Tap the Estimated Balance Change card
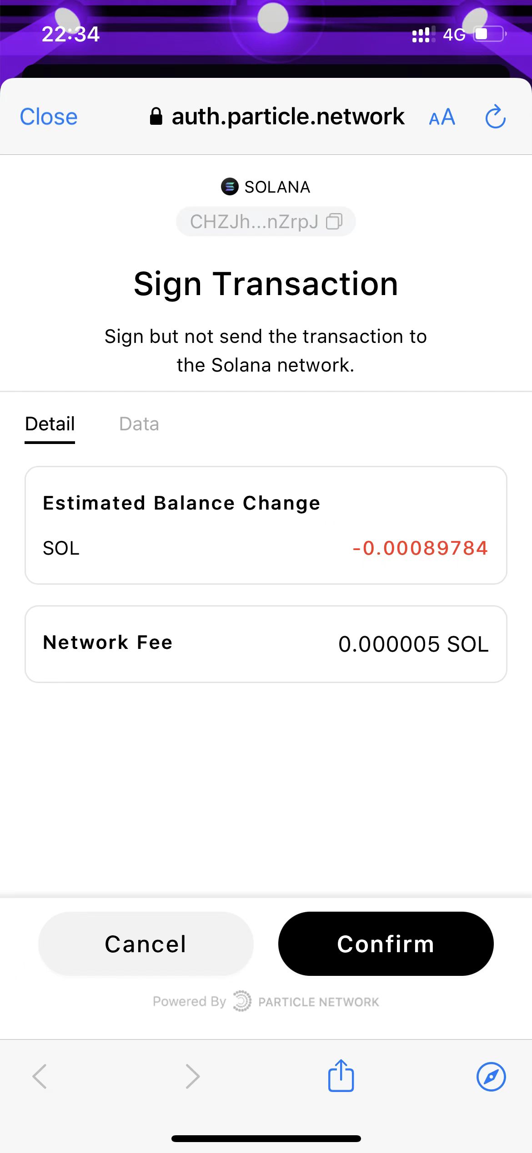Viewport: 532px width, 1153px height. click(x=266, y=525)
